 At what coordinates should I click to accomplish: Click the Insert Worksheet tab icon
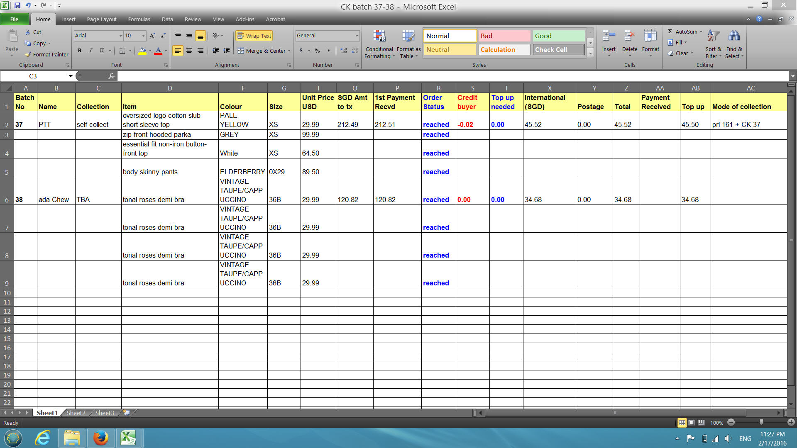[x=127, y=413]
